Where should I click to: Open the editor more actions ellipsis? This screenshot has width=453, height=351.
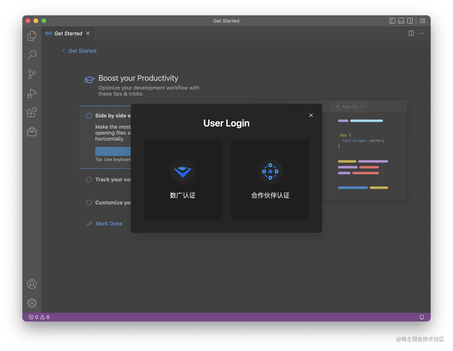click(x=422, y=33)
